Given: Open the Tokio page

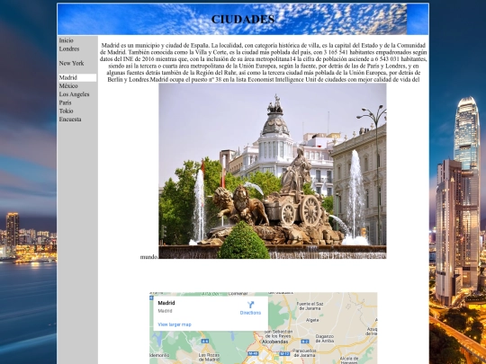Looking at the screenshot, I should [66, 111].
